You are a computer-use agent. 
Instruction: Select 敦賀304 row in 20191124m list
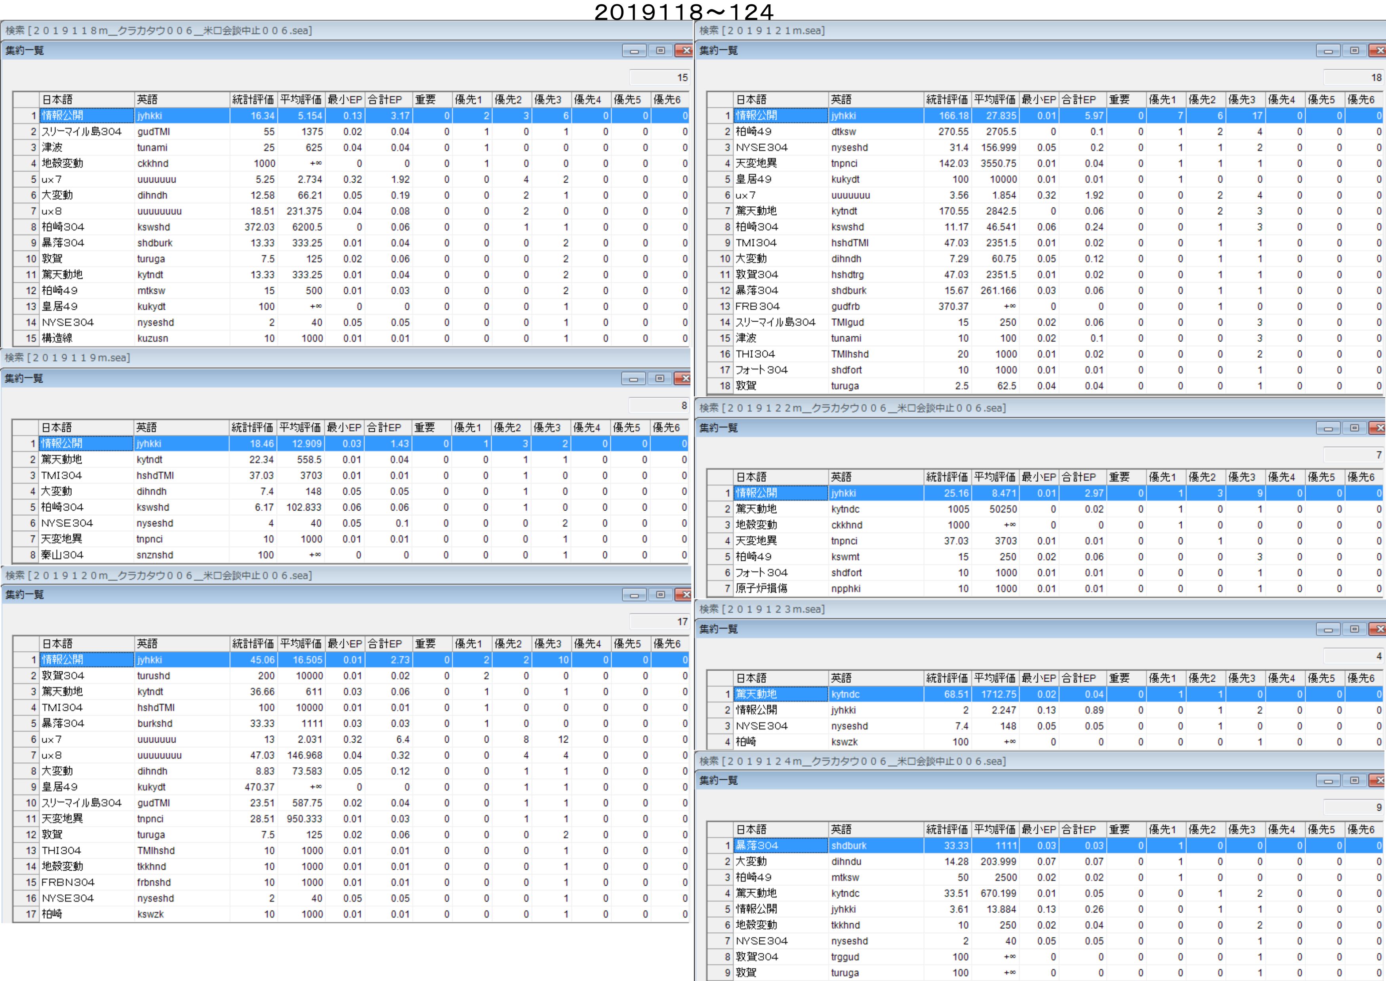coord(757,957)
